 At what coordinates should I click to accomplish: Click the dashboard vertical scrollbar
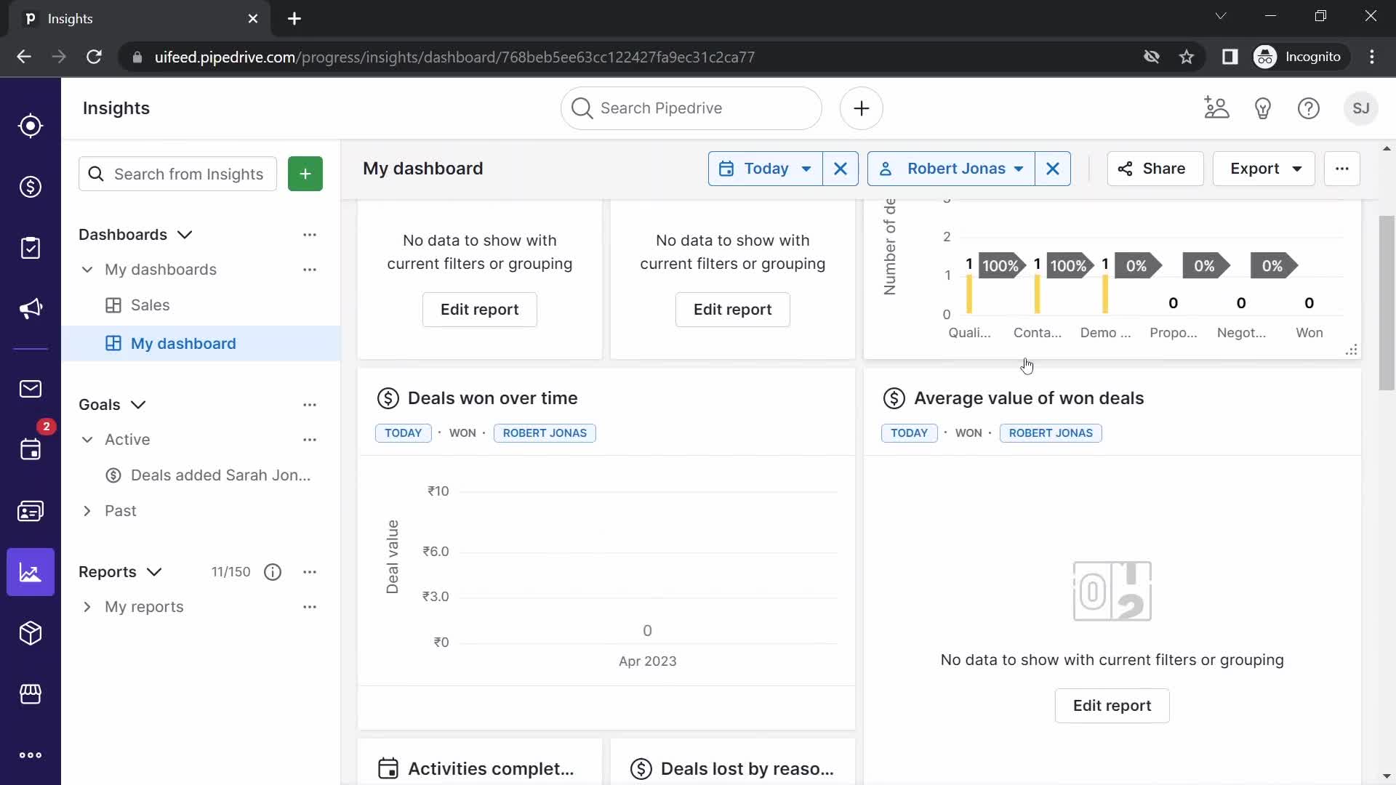[1387, 302]
